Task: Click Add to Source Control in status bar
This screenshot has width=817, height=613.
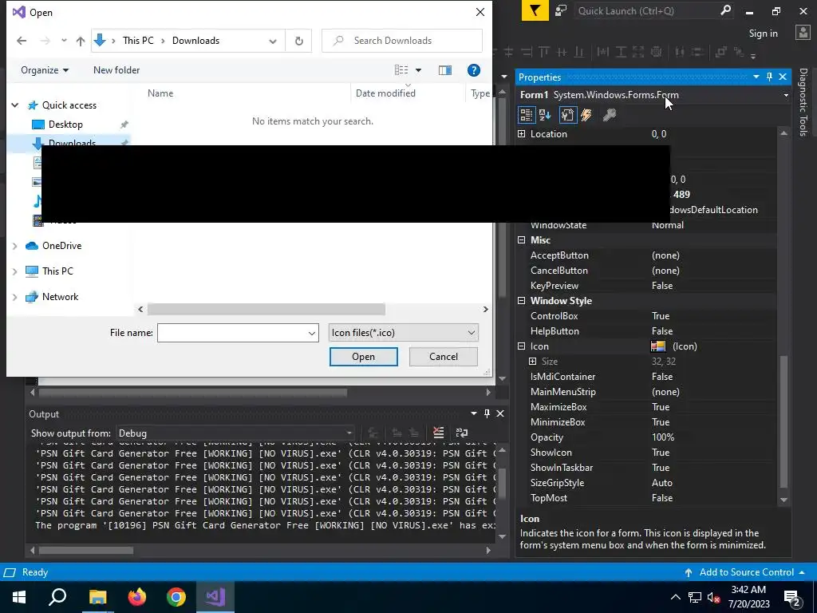Action: tap(746, 572)
